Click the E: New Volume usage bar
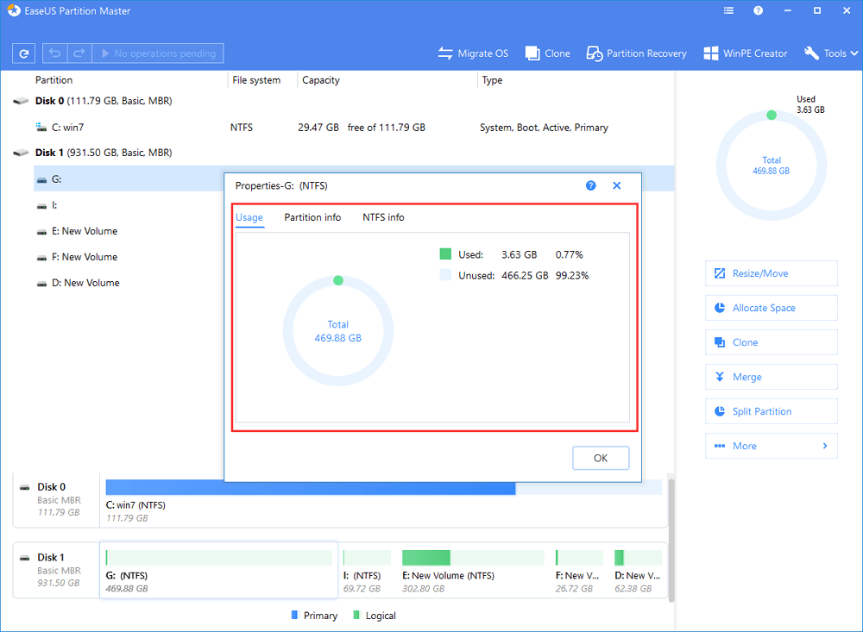The height and width of the screenshot is (632, 863). 472,558
